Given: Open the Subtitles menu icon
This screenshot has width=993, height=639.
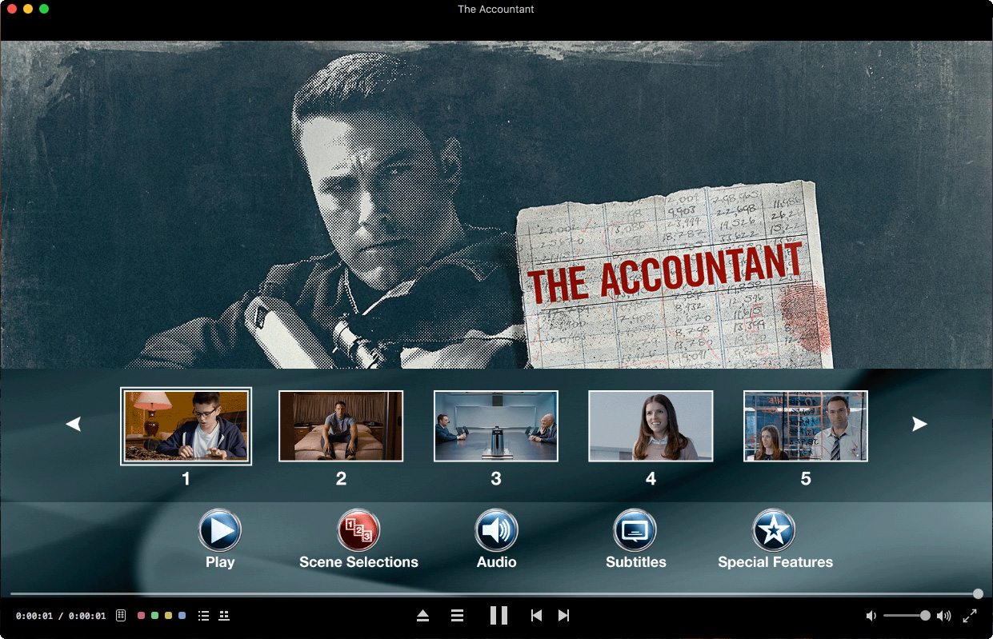Looking at the screenshot, I should tap(635, 530).
